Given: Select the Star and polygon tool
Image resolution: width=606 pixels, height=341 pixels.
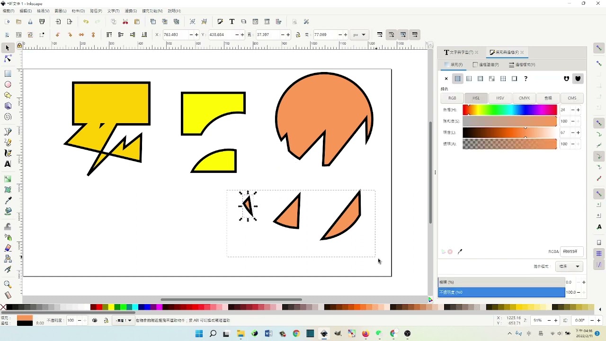Looking at the screenshot, I should [x=8, y=95].
